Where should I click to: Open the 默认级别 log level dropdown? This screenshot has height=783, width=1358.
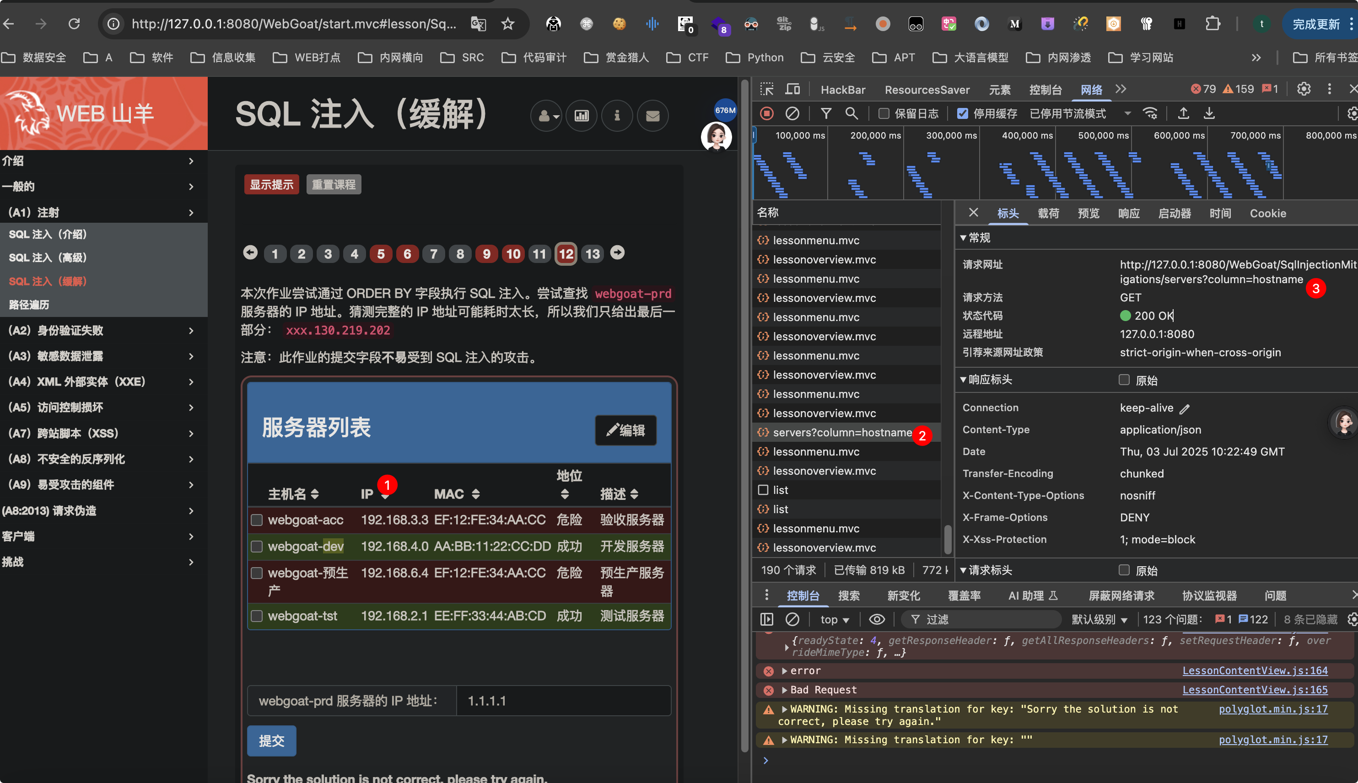pos(1099,620)
